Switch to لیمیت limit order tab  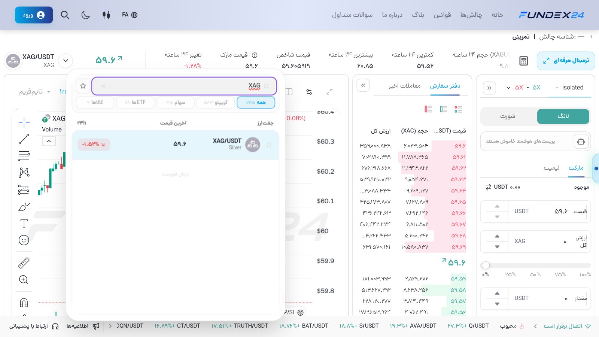click(551, 168)
